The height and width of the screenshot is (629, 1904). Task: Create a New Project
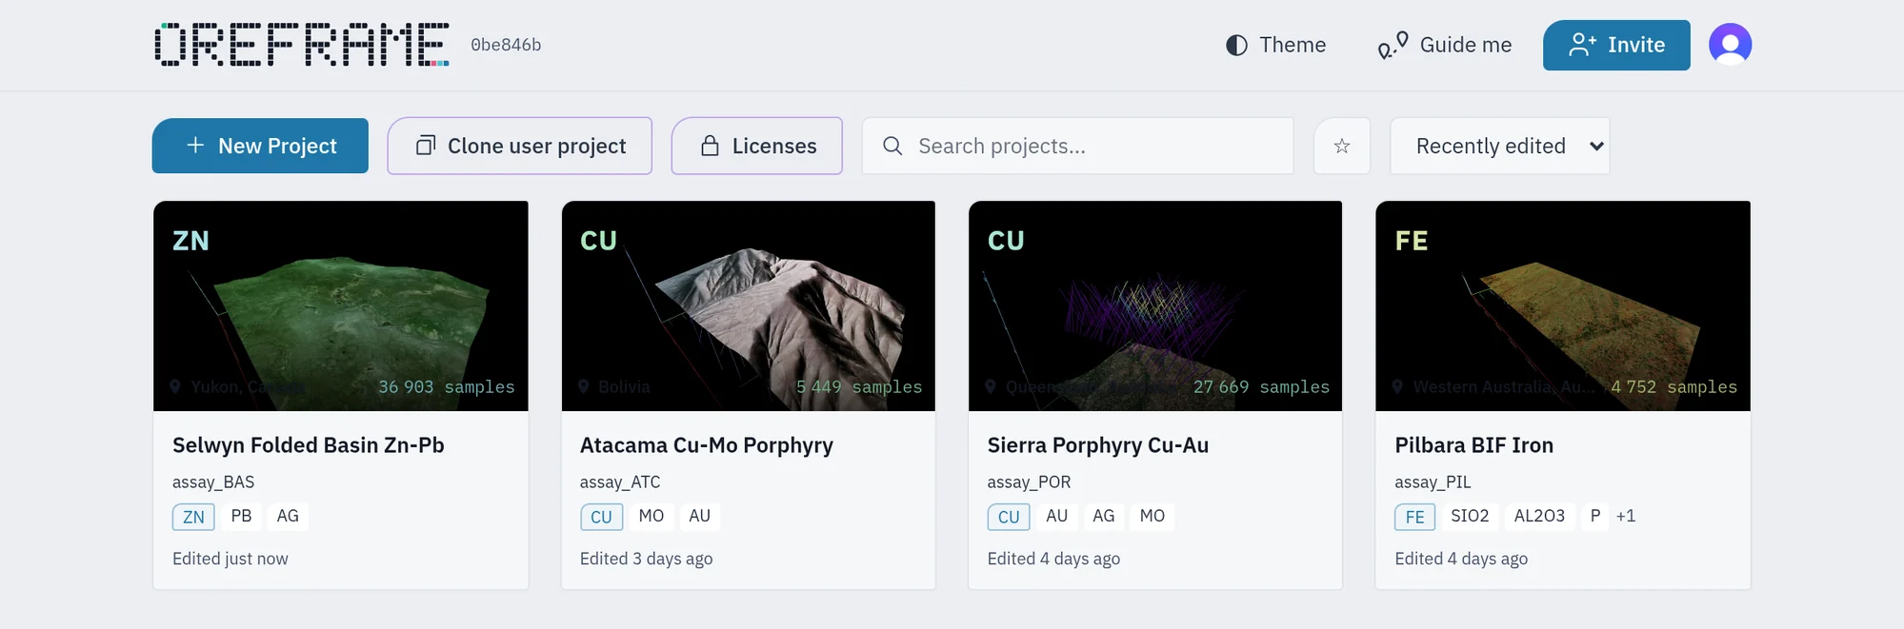tap(260, 146)
